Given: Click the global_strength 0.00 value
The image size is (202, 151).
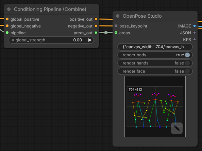Looking at the screenshot, I should tap(78, 40).
